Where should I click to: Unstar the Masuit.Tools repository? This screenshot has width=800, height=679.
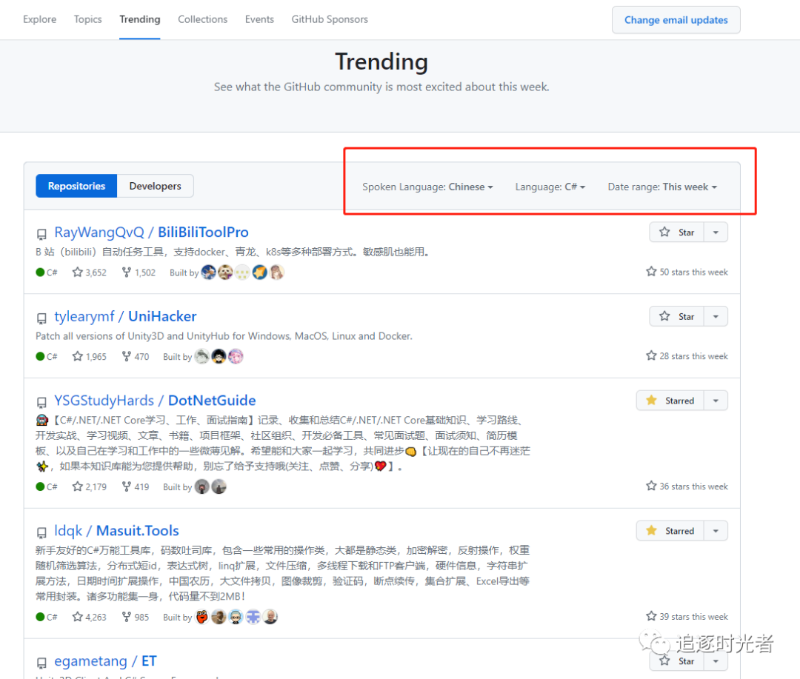(x=670, y=531)
